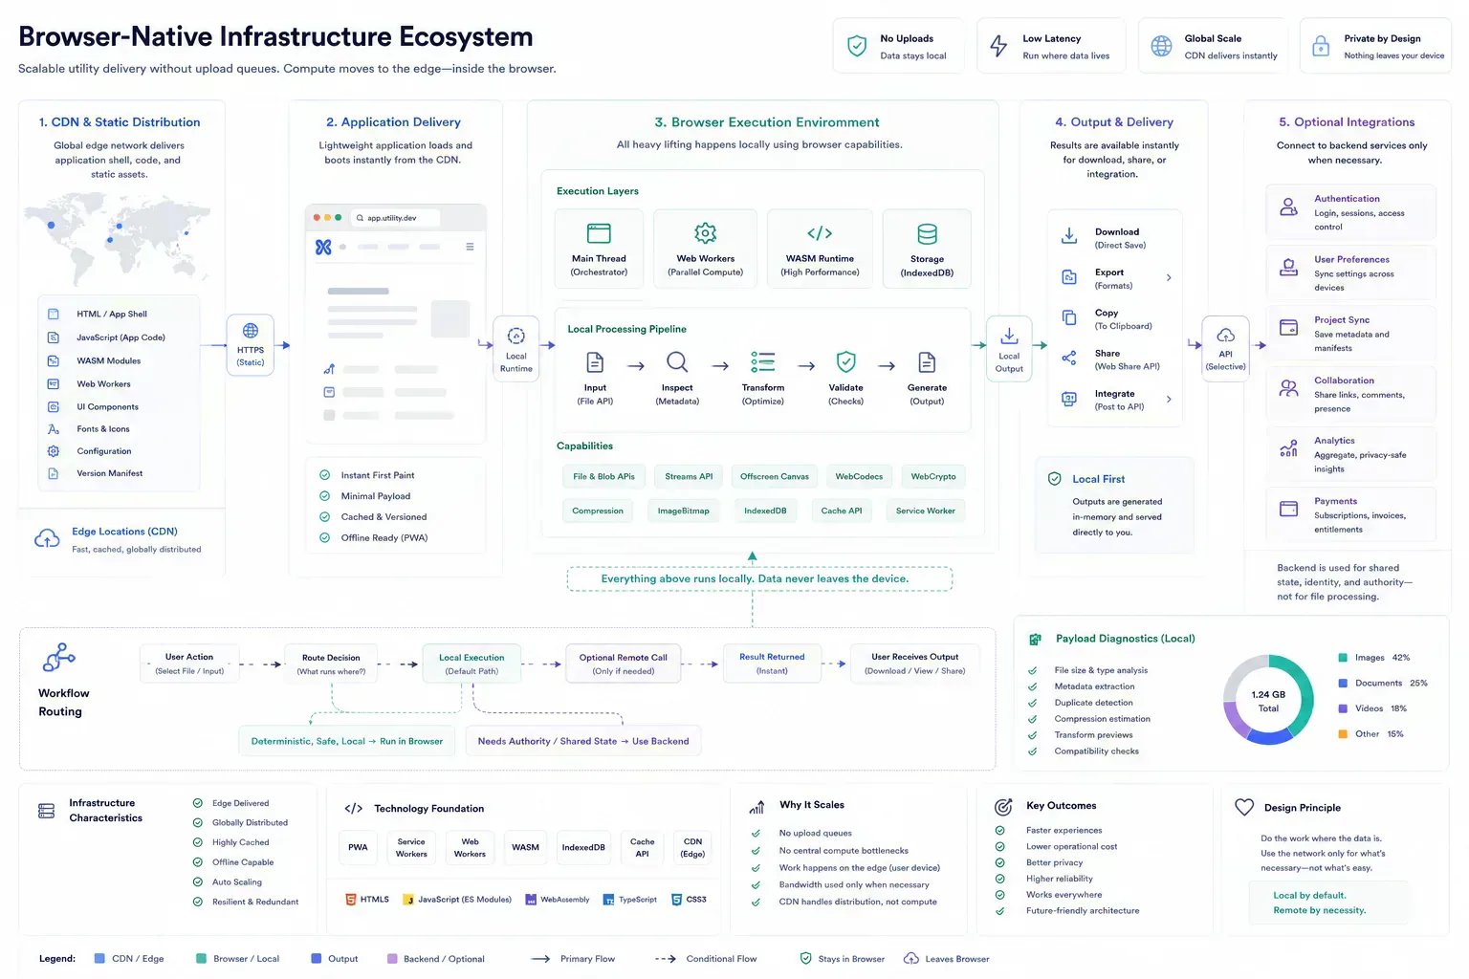
Task: Select the WASM technology tile
Action: pos(525,847)
